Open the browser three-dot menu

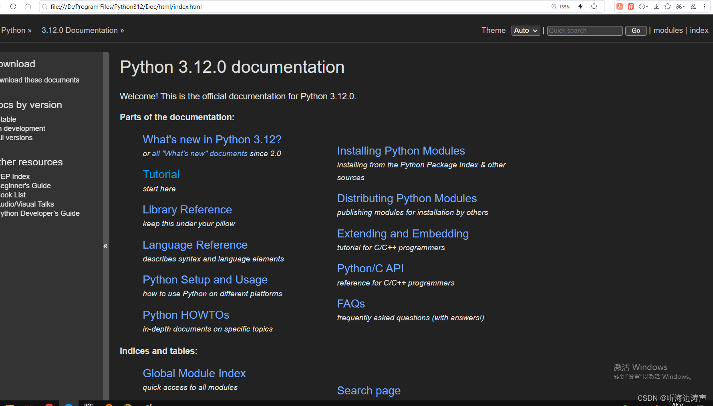(x=705, y=6)
